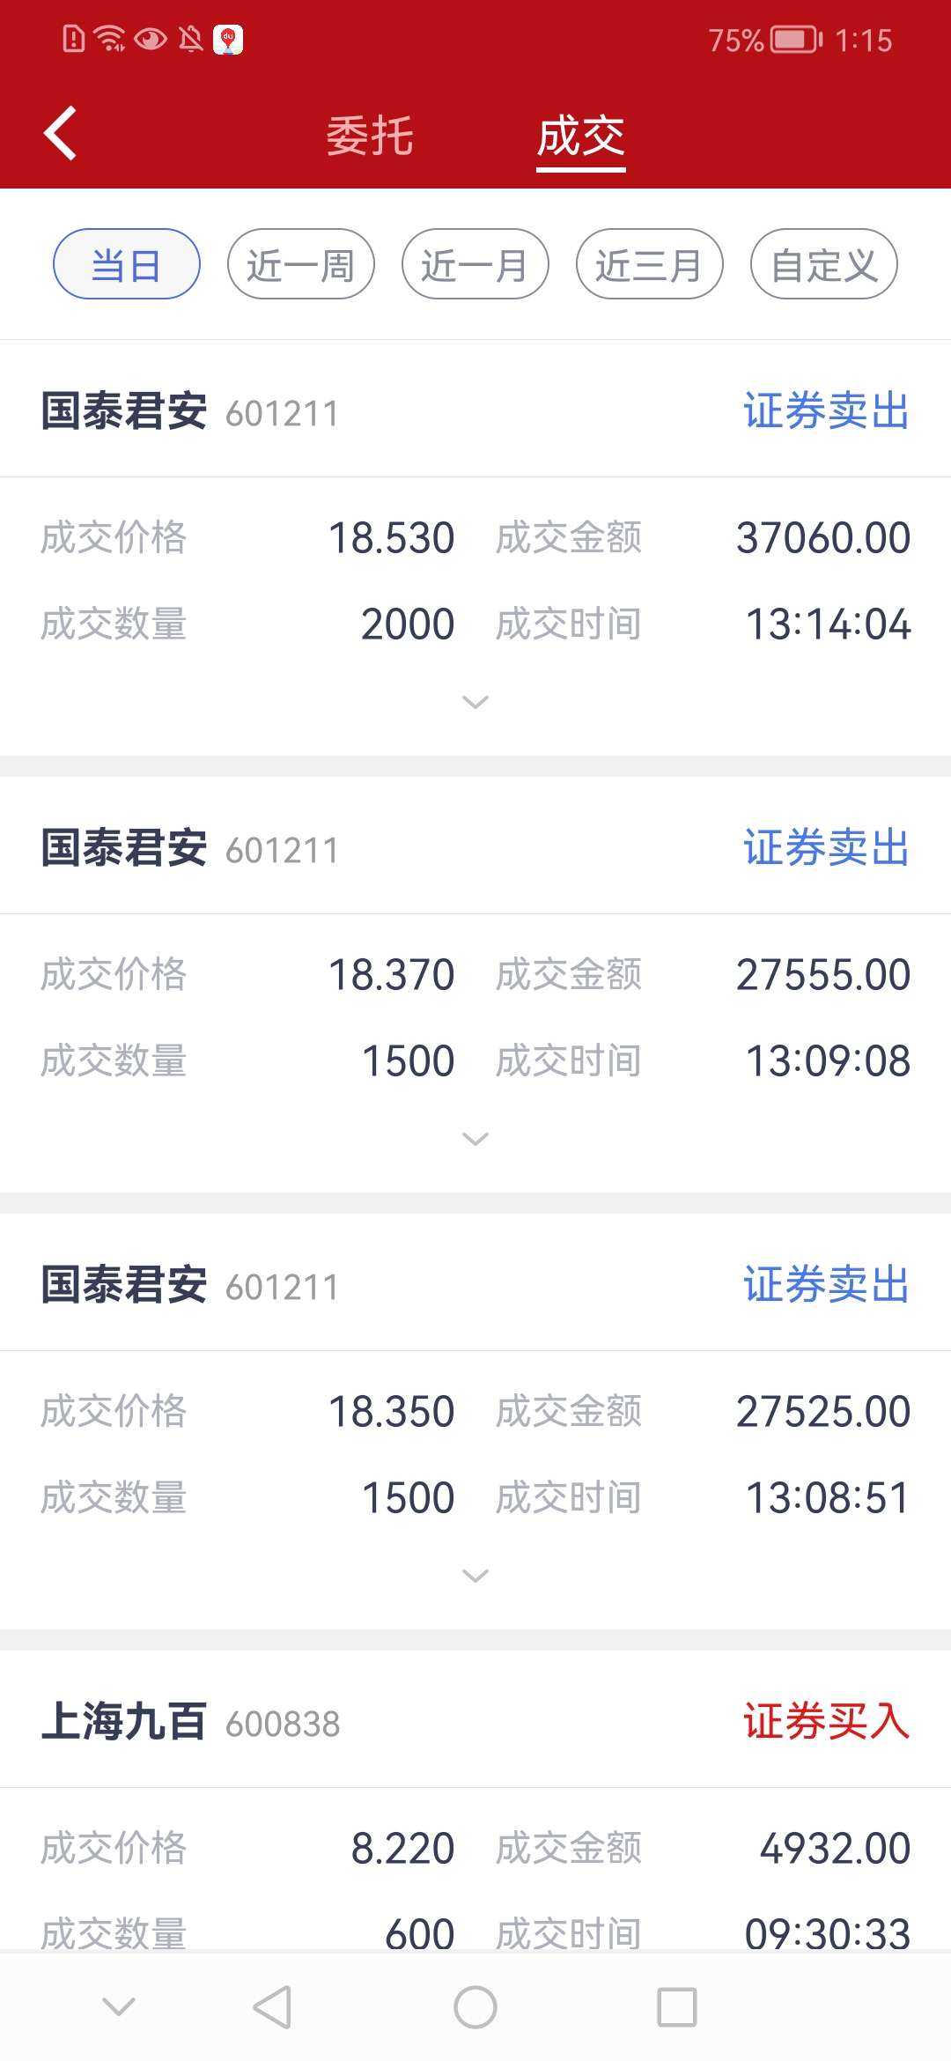Tap 证券卖出 label on 37060.00 trade

826,410
